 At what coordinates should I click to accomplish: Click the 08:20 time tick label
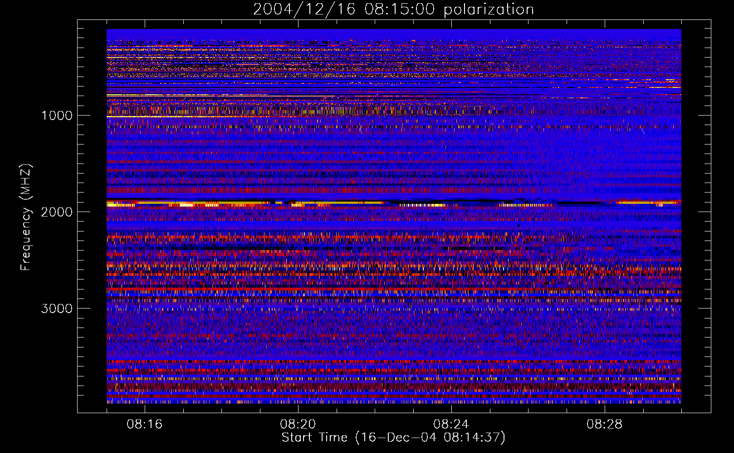[298, 424]
